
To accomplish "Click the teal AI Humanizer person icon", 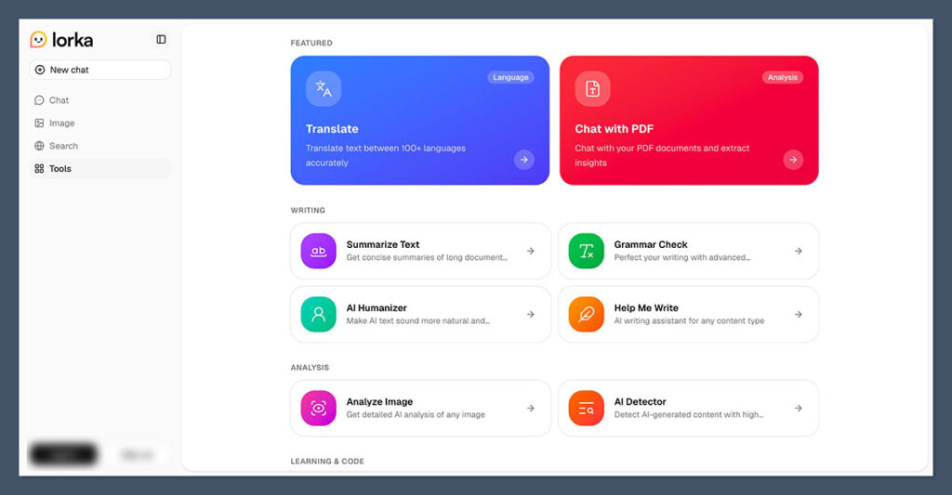I will pos(319,314).
